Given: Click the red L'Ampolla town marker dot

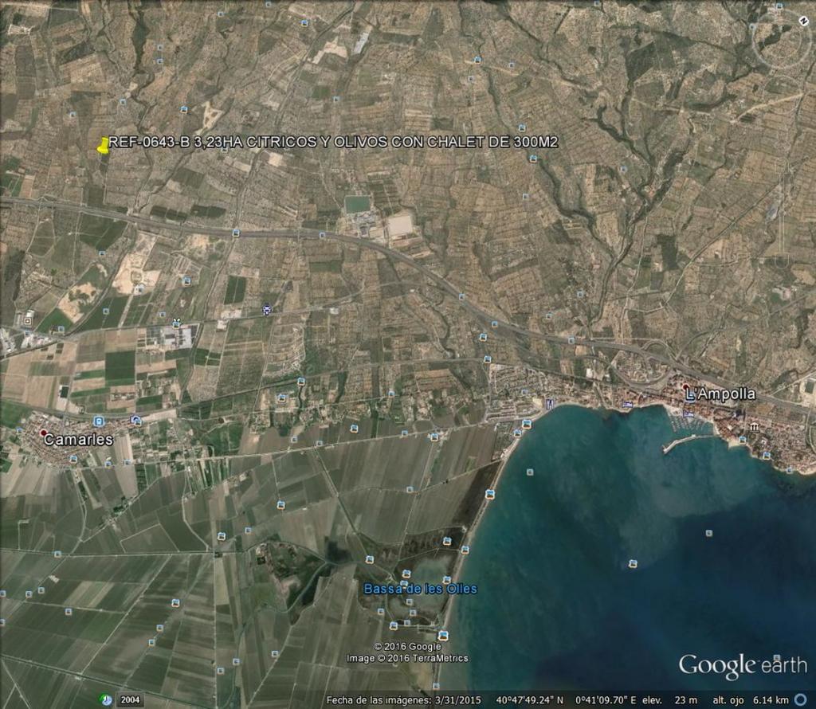Looking at the screenshot, I should [685, 386].
